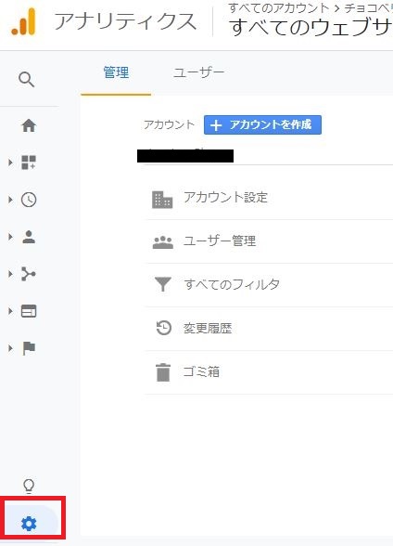Switch to the ユーザー tab
393x546 pixels.
click(198, 72)
